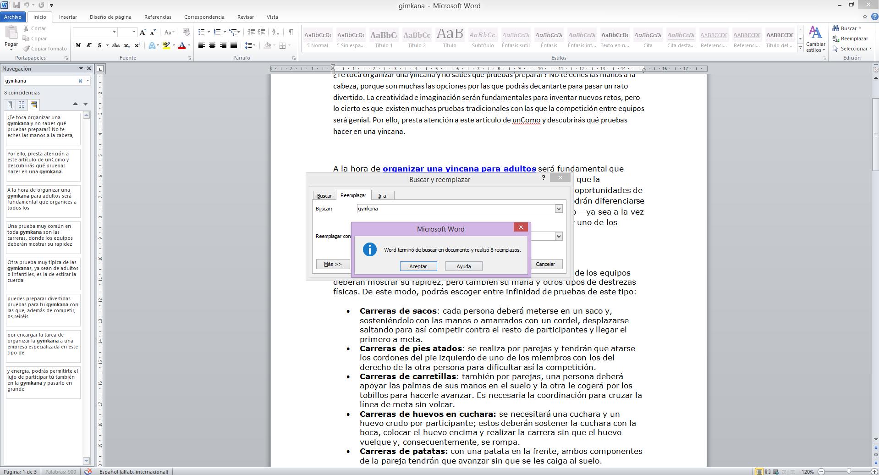Click the show paragraph marks (¶) icon

[x=291, y=32]
